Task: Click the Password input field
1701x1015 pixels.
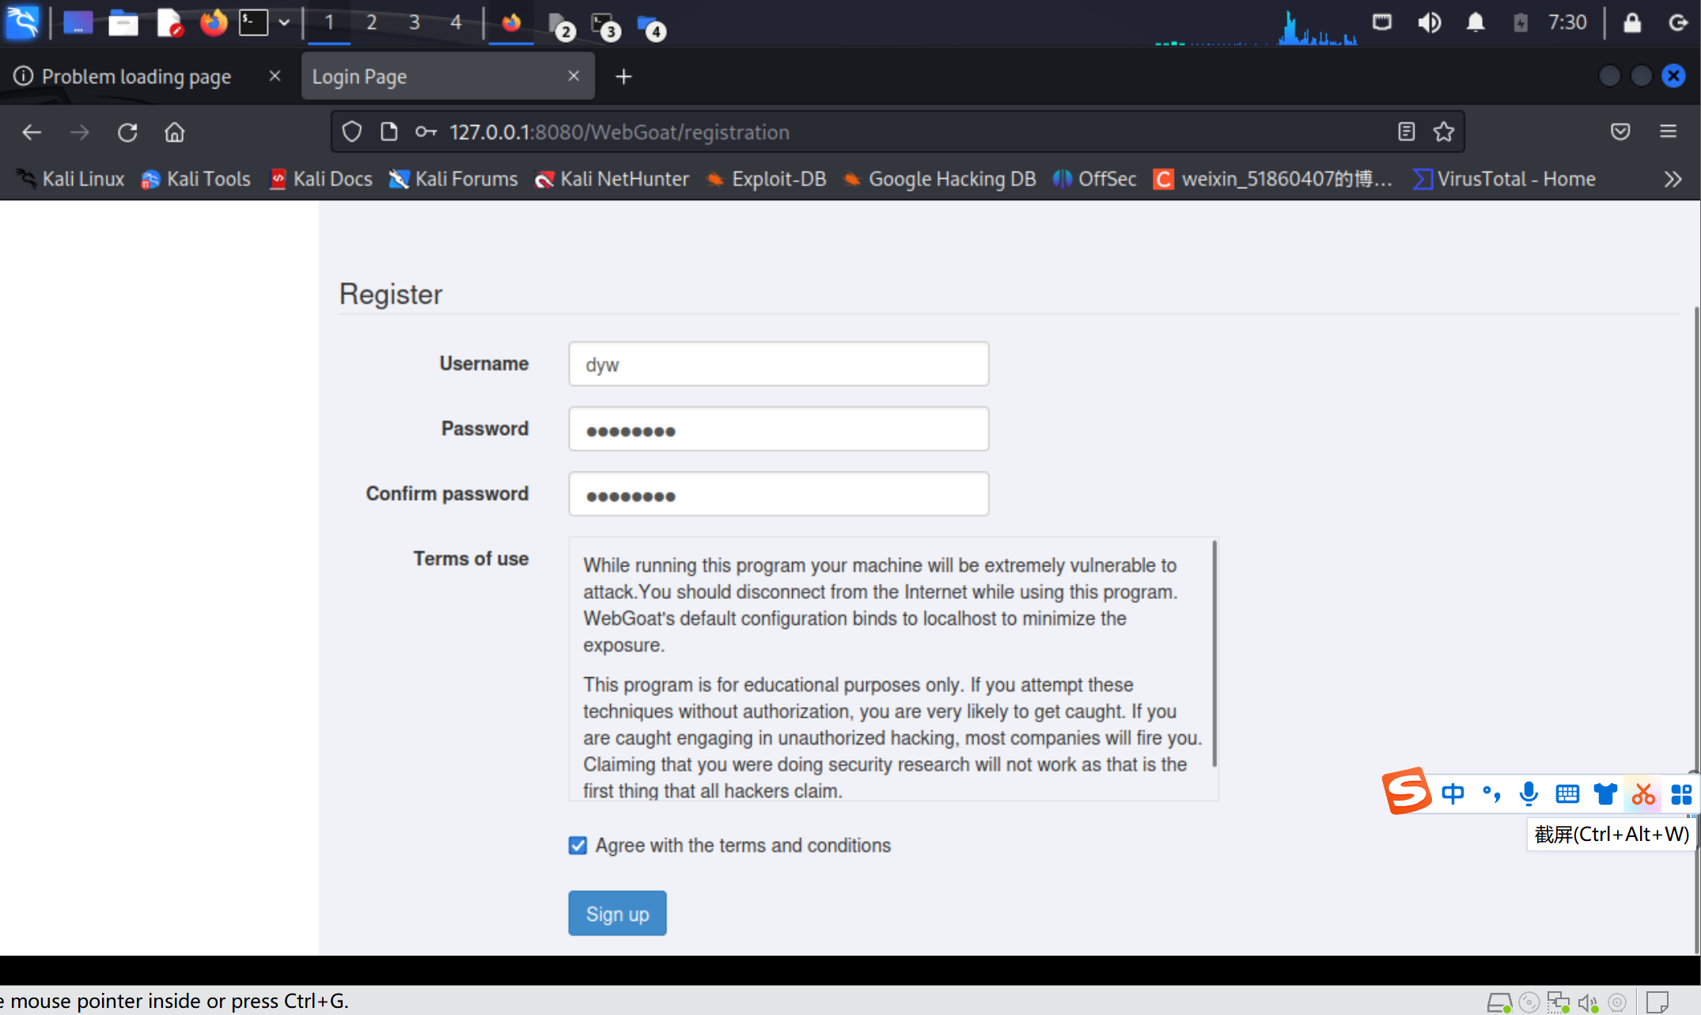Action: (x=779, y=429)
